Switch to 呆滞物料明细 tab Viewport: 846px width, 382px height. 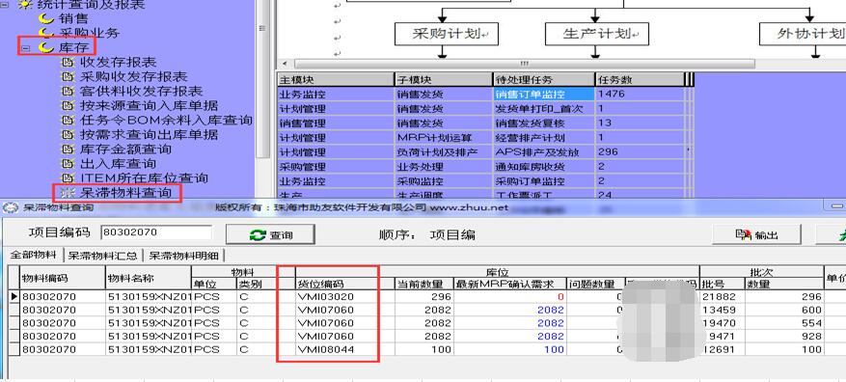tap(183, 256)
